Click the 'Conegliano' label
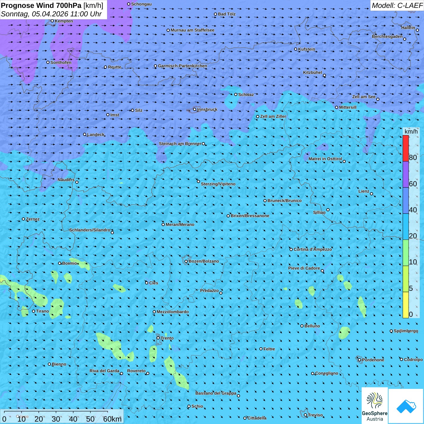The height and width of the screenshot is (424, 424). 326,373
